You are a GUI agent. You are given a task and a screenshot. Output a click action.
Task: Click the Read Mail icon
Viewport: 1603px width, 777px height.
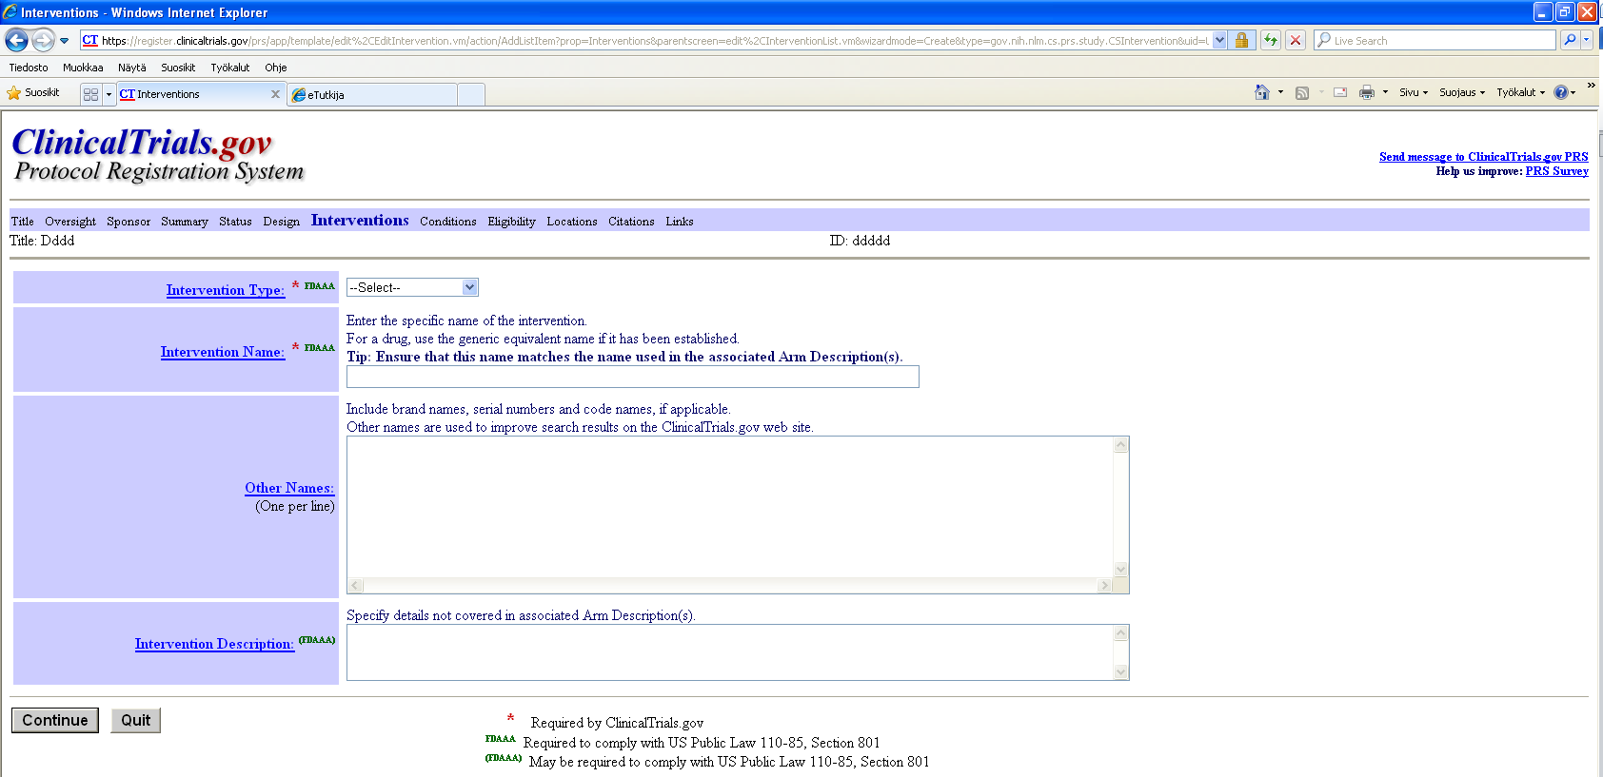pyautogui.click(x=1340, y=92)
